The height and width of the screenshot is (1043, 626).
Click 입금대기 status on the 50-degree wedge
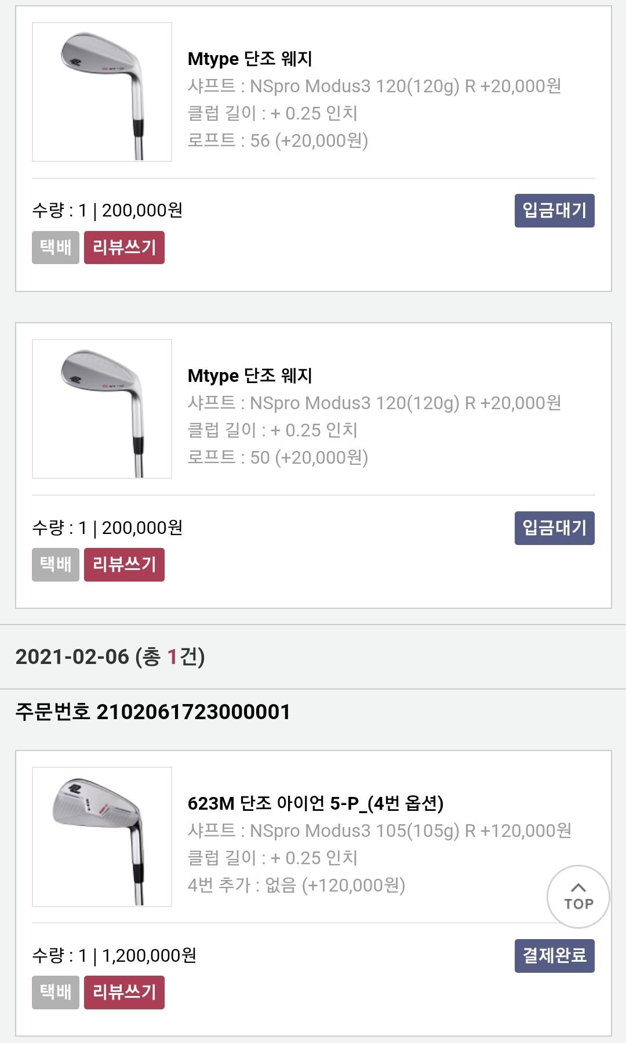click(554, 528)
